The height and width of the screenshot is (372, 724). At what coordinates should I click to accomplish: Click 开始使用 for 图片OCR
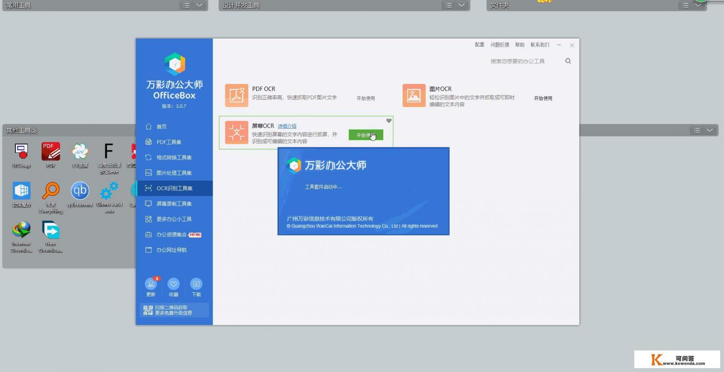543,98
